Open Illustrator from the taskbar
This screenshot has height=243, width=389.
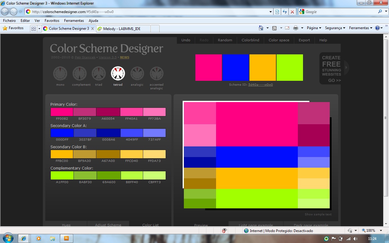click(x=67, y=238)
